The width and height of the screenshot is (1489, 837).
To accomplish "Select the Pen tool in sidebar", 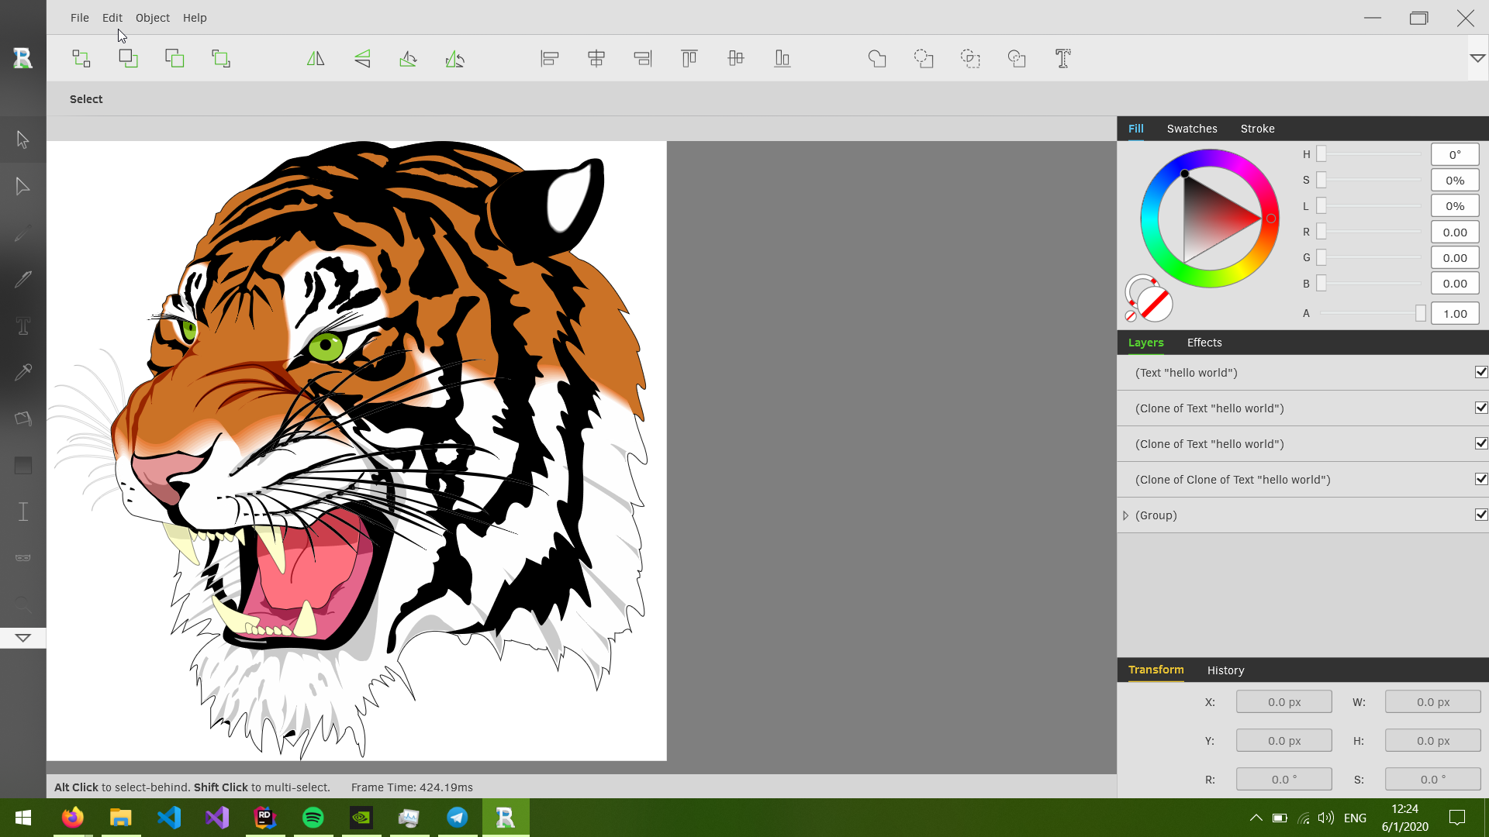I will point(22,280).
